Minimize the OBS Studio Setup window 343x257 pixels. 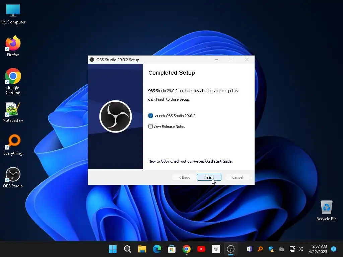pyautogui.click(x=216, y=60)
